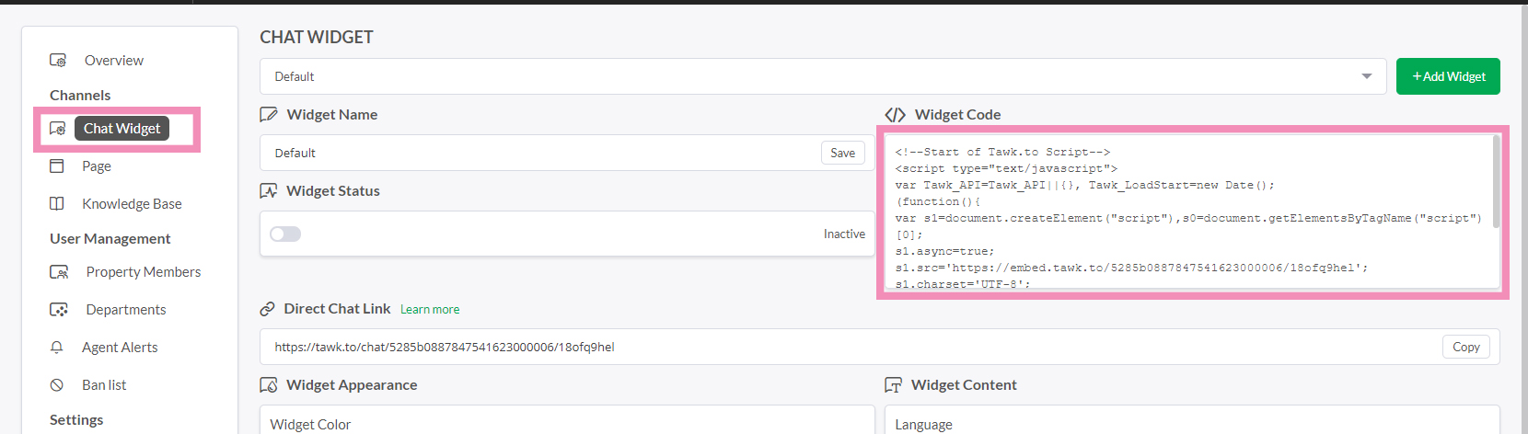
Task: Click the Knowledge Base book icon
Action: coord(57,204)
